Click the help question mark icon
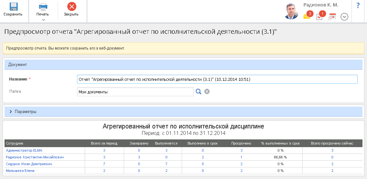 point(358,5)
